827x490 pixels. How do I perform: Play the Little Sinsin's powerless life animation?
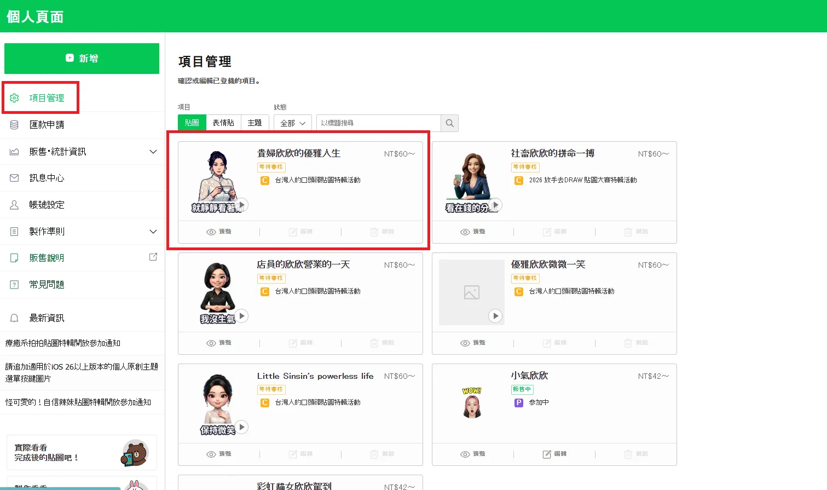point(241,427)
